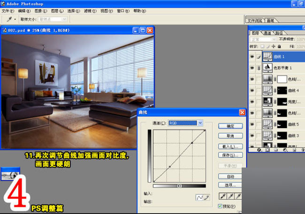Image resolution: width=305 pixels, height=214 pixels.
Task: Open the 帮助(H) menu
Action: (140, 11)
